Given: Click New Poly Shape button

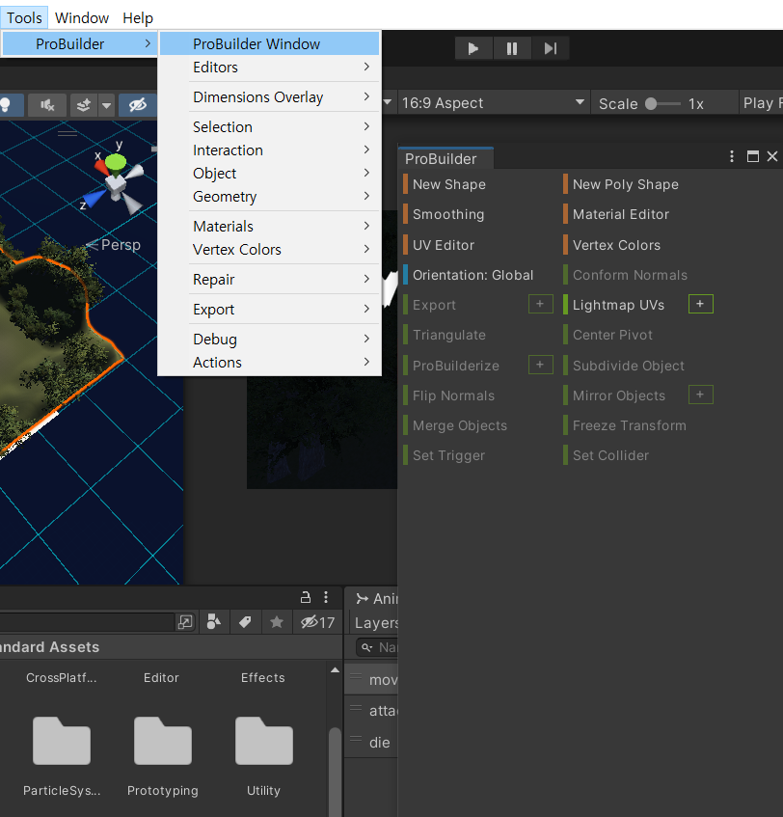Looking at the screenshot, I should pyautogui.click(x=626, y=184).
